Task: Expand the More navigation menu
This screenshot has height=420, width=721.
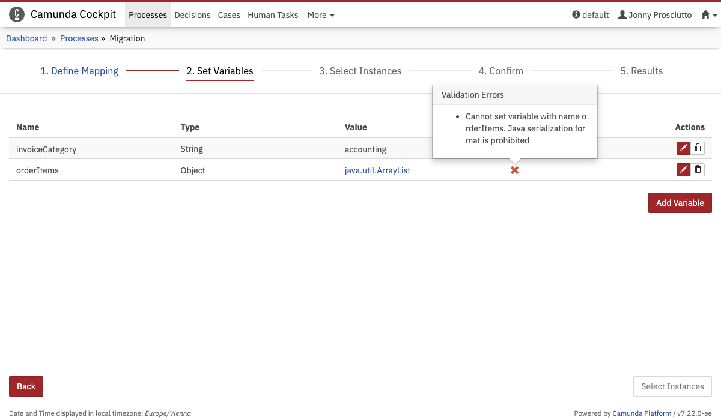Action: pyautogui.click(x=321, y=15)
